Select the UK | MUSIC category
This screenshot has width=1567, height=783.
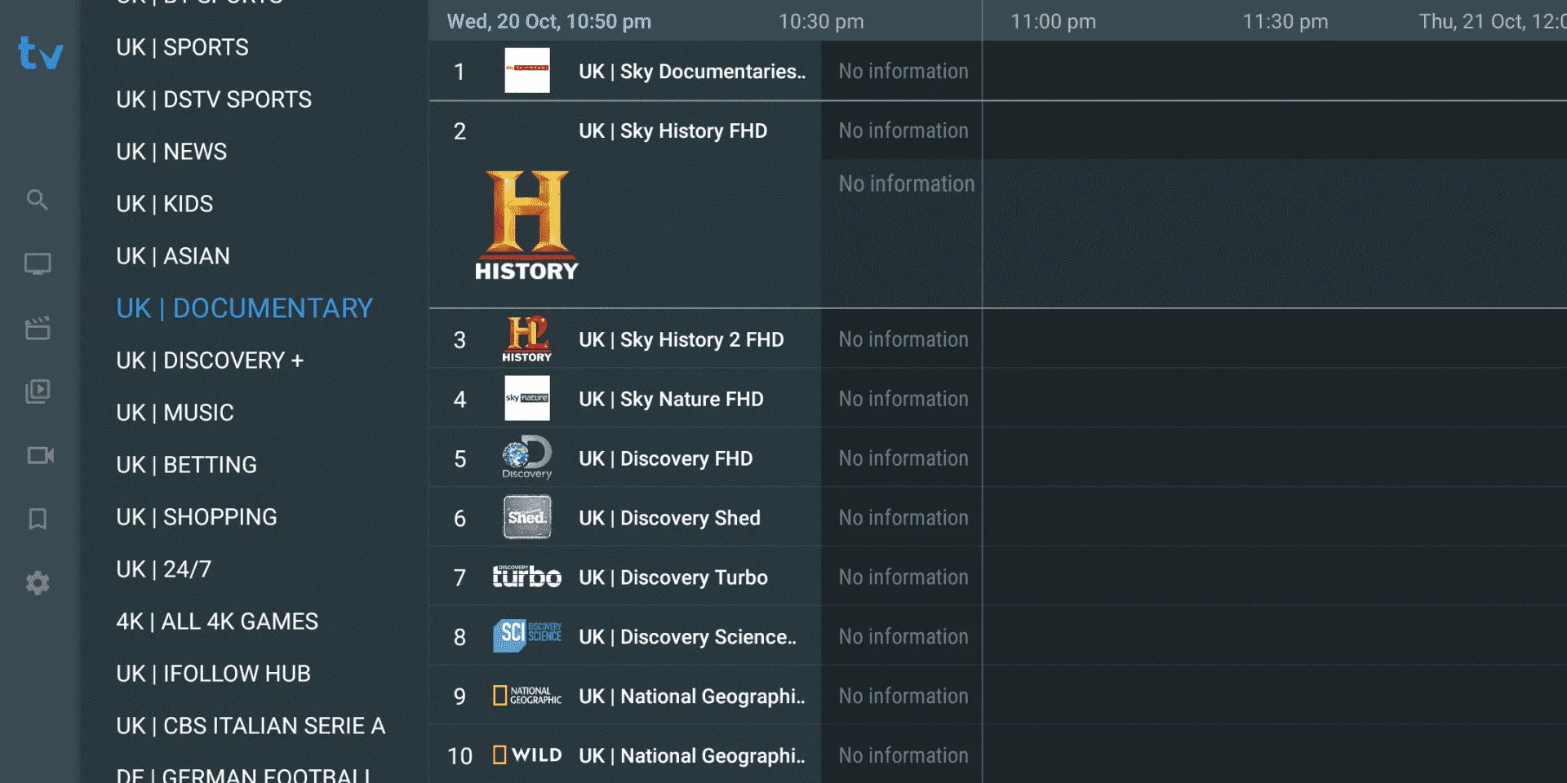click(x=175, y=413)
